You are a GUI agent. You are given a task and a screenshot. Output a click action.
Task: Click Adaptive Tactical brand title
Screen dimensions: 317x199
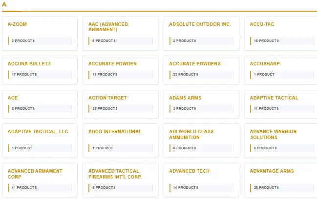point(274,98)
